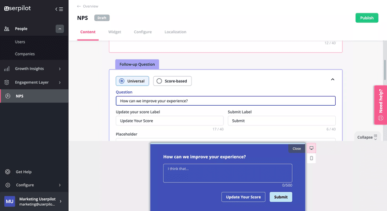This screenshot has width=387, height=211.
Task: Click the marketing@userpilo... email text
Action: pos(37,204)
